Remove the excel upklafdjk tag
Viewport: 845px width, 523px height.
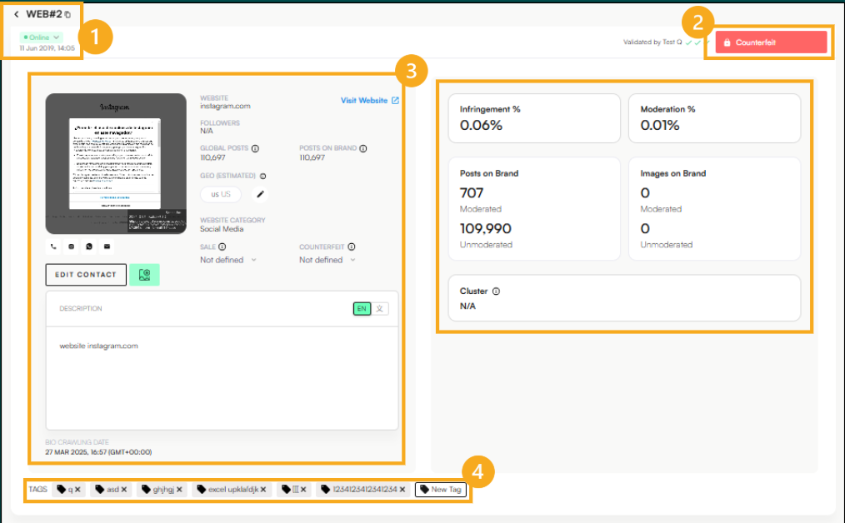[x=263, y=490]
